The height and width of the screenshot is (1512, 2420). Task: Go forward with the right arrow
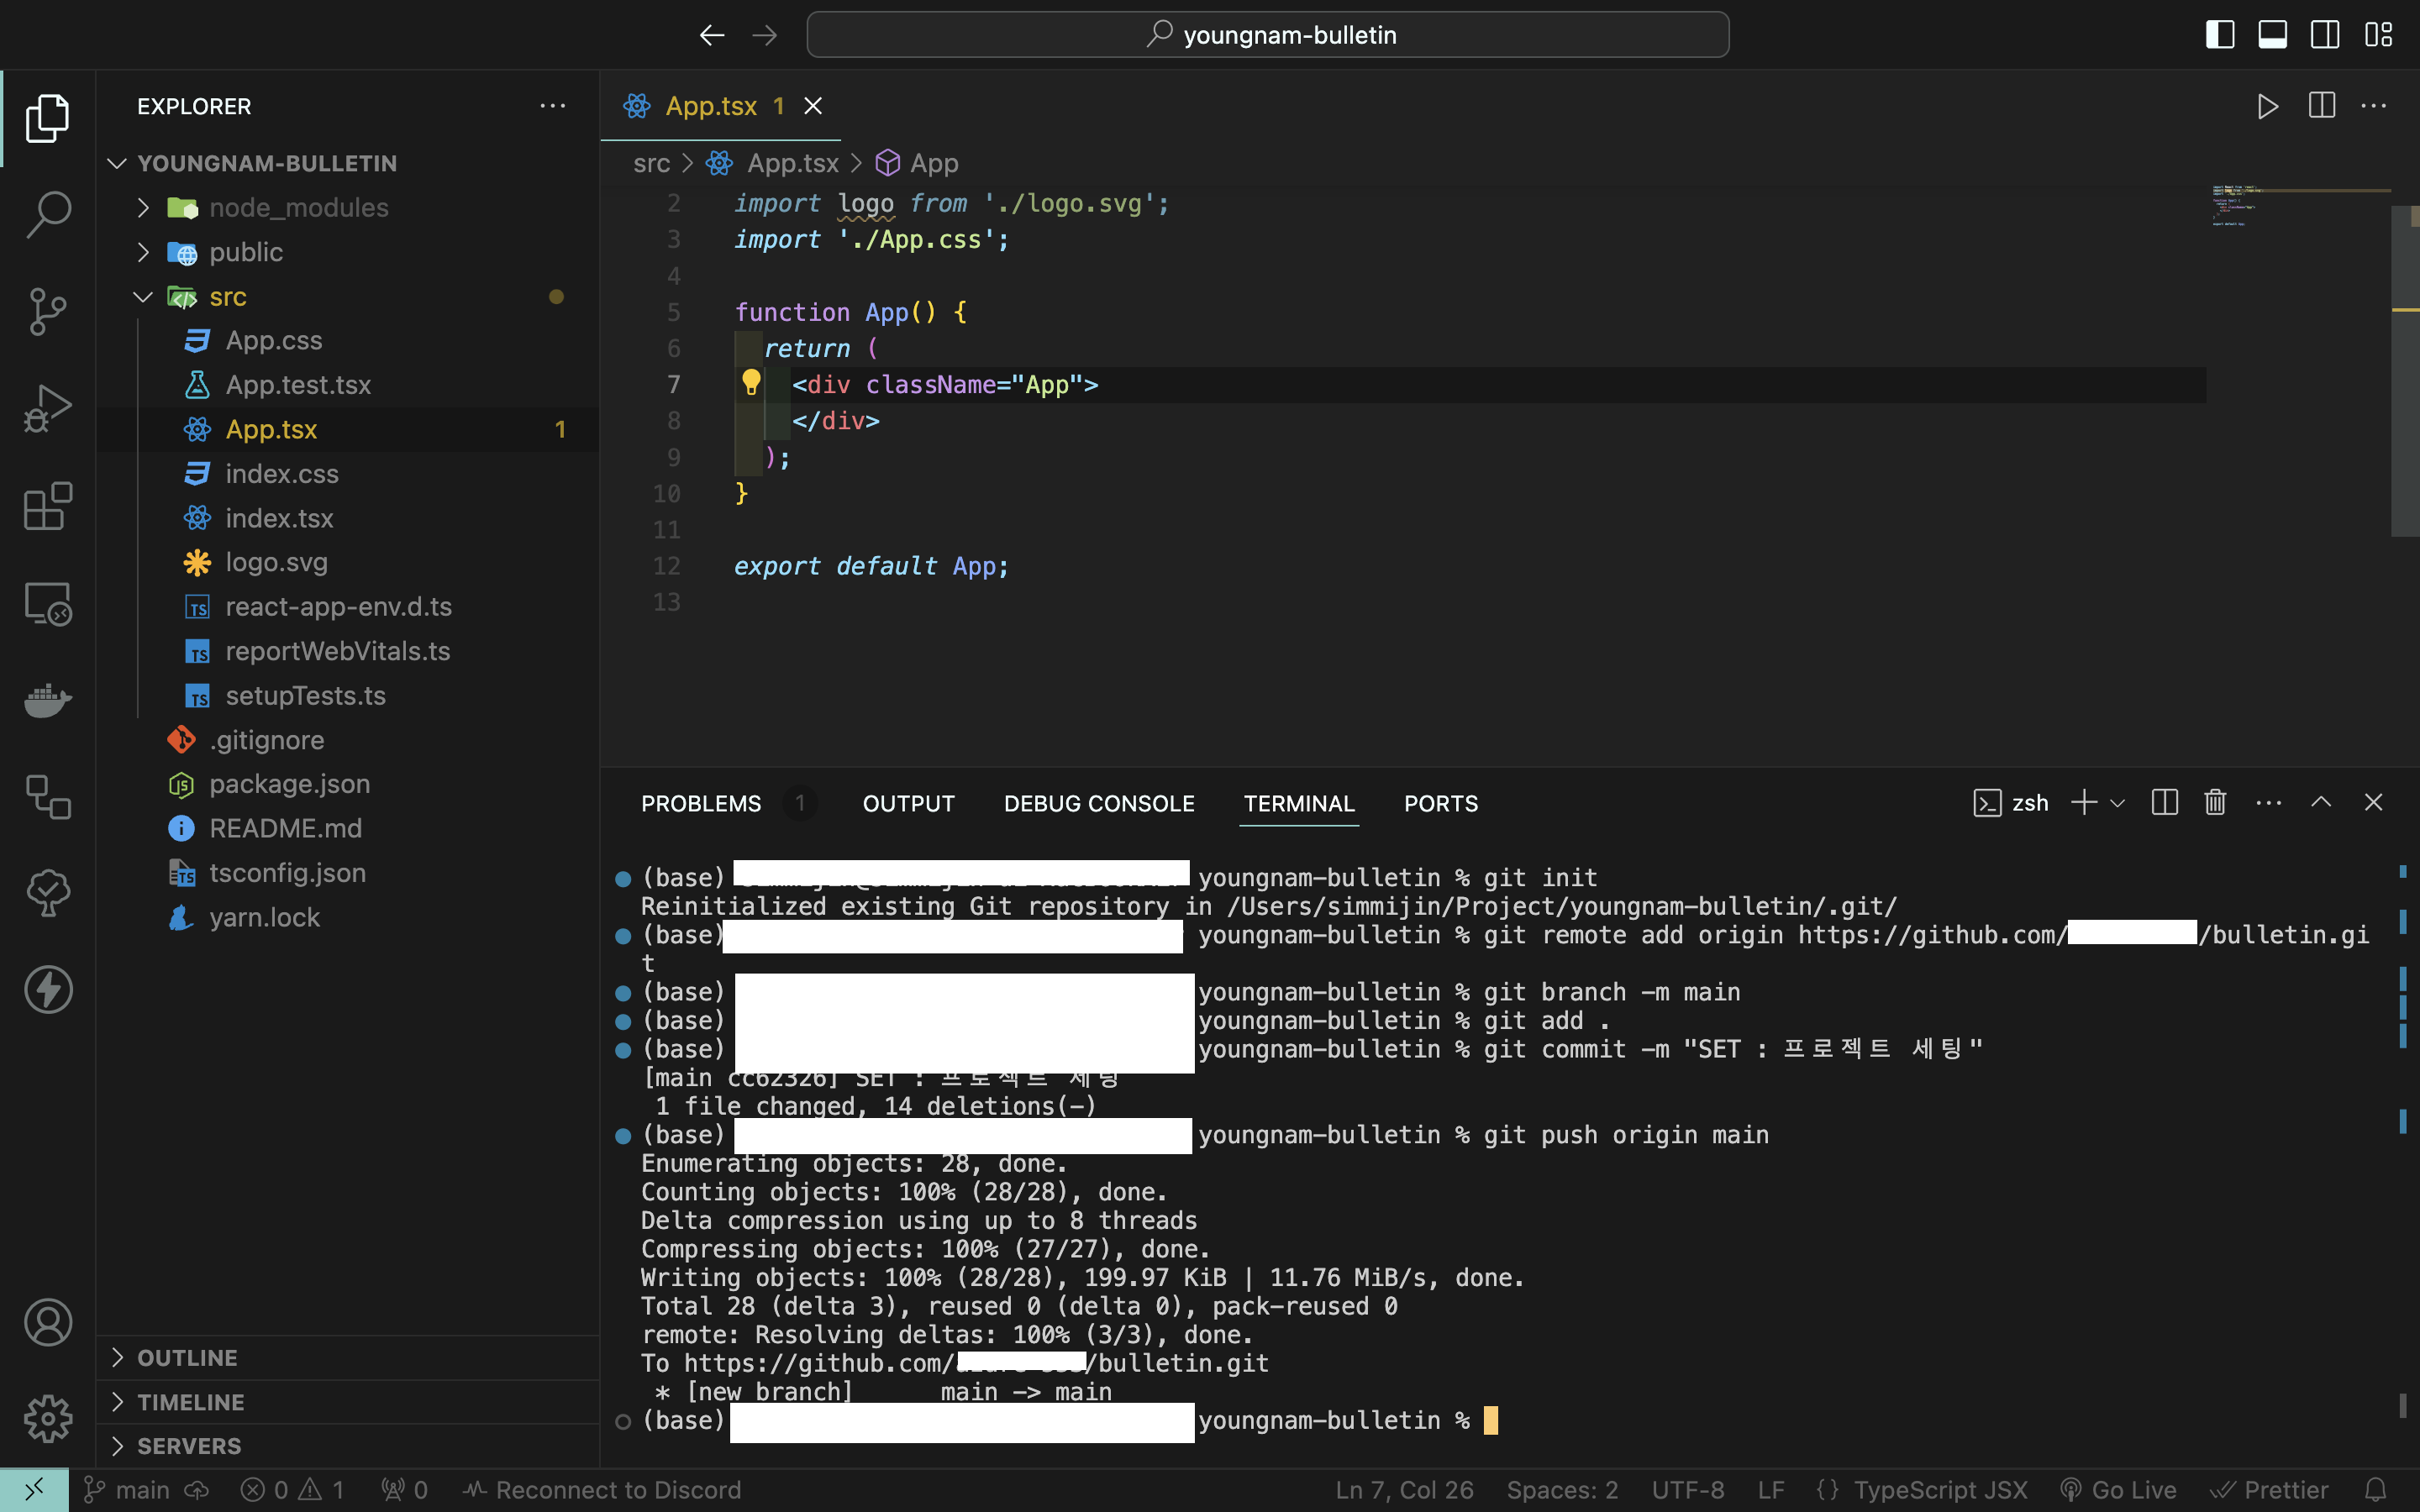tap(765, 35)
